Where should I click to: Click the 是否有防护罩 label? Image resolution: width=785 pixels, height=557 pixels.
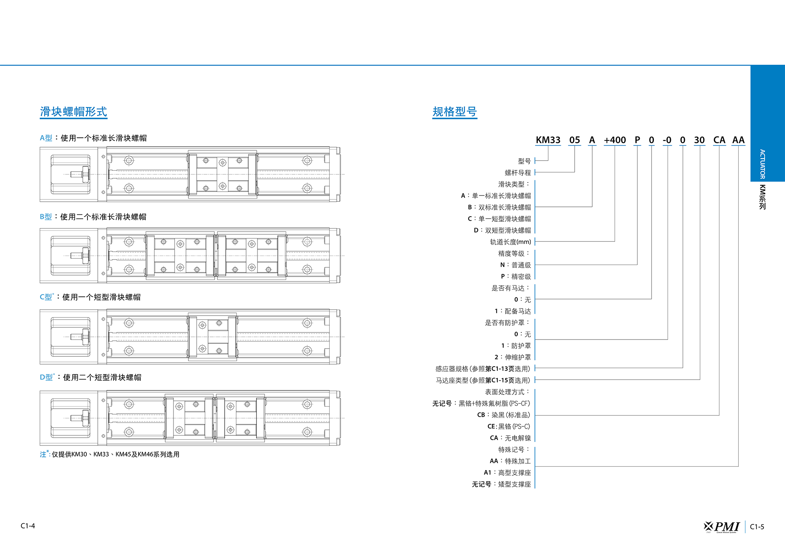(508, 323)
